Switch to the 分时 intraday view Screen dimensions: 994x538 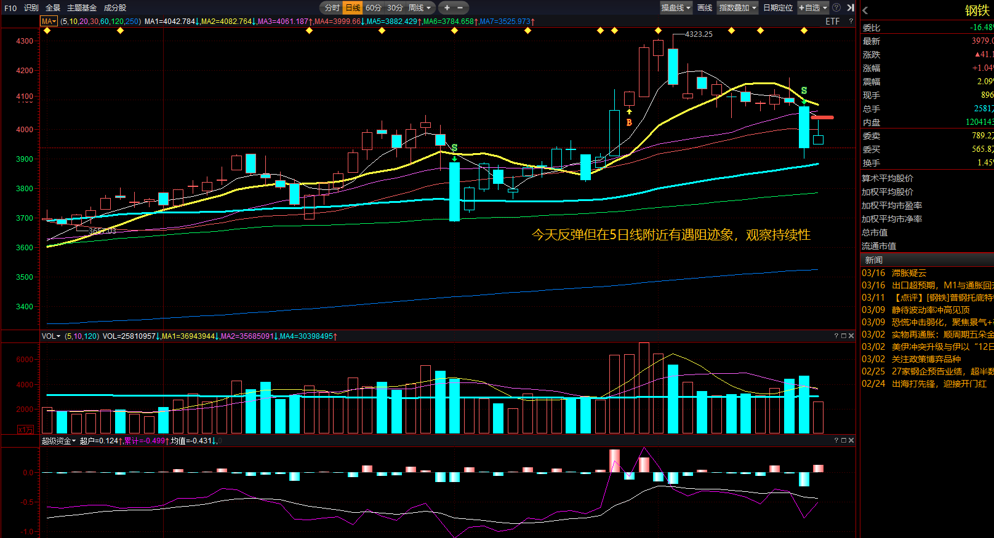pos(332,8)
